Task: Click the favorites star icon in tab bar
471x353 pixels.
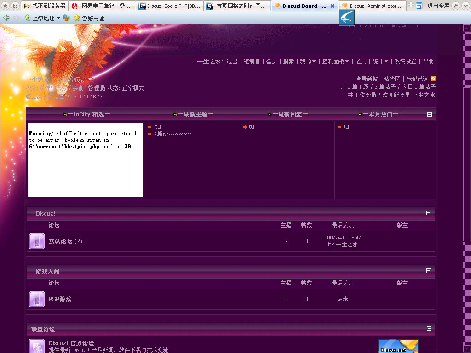Action: pyautogui.click(x=6, y=6)
